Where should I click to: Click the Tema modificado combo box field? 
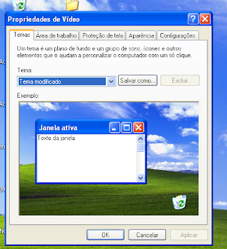[67, 82]
